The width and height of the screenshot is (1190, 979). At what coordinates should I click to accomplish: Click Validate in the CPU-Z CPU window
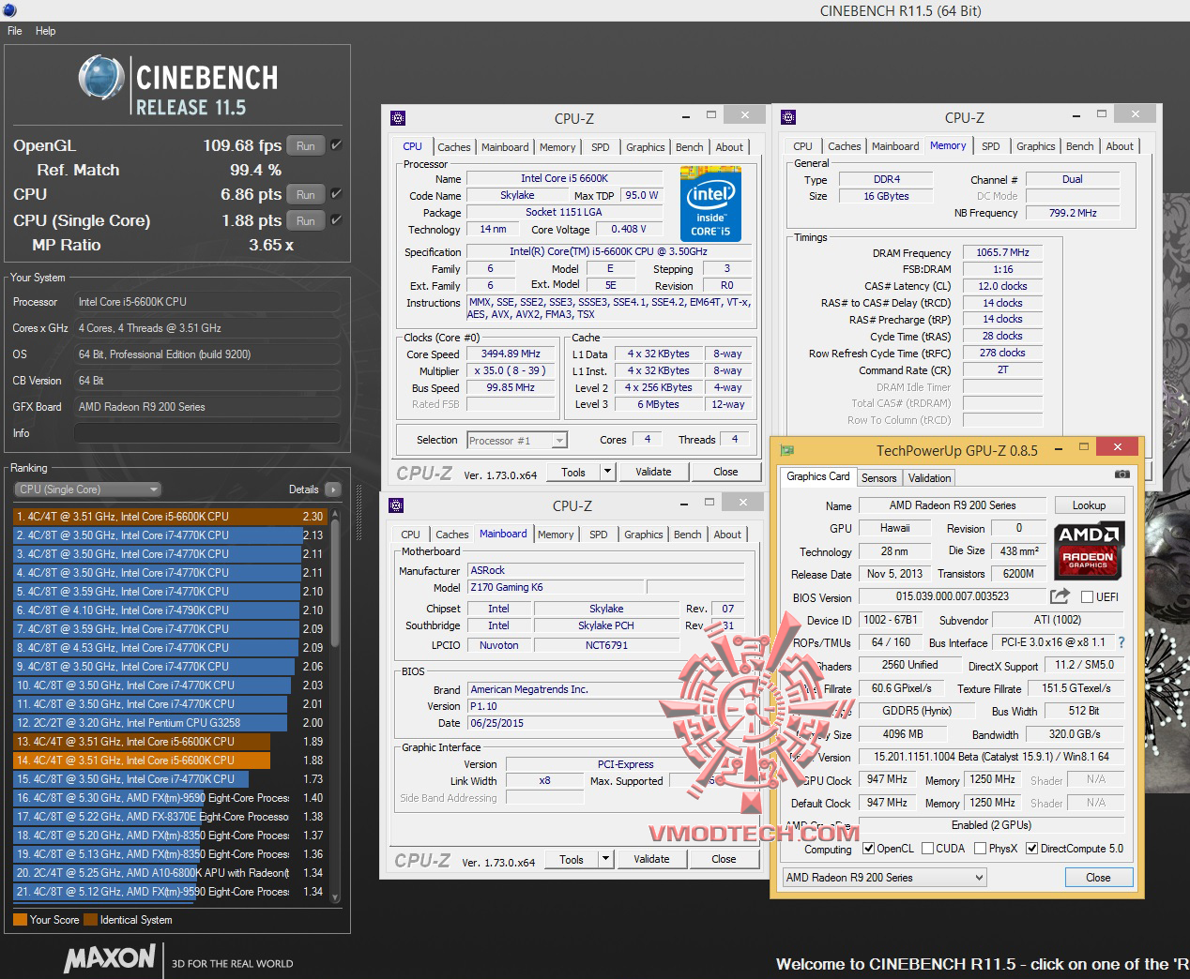[x=653, y=472]
